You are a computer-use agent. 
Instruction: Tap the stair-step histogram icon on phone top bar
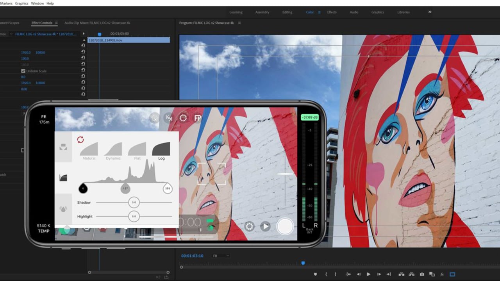tap(169, 118)
